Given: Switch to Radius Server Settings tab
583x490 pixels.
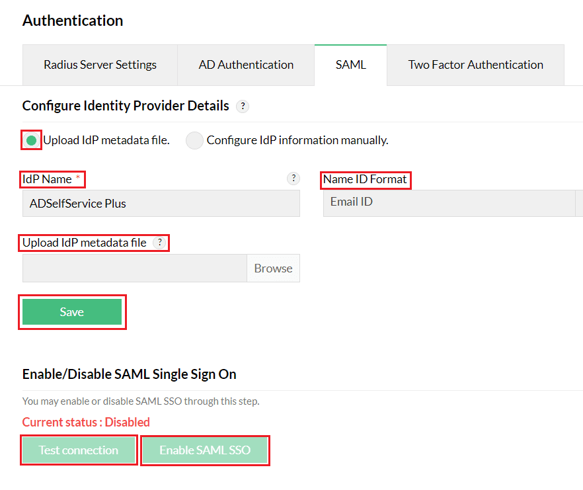Looking at the screenshot, I should (100, 65).
